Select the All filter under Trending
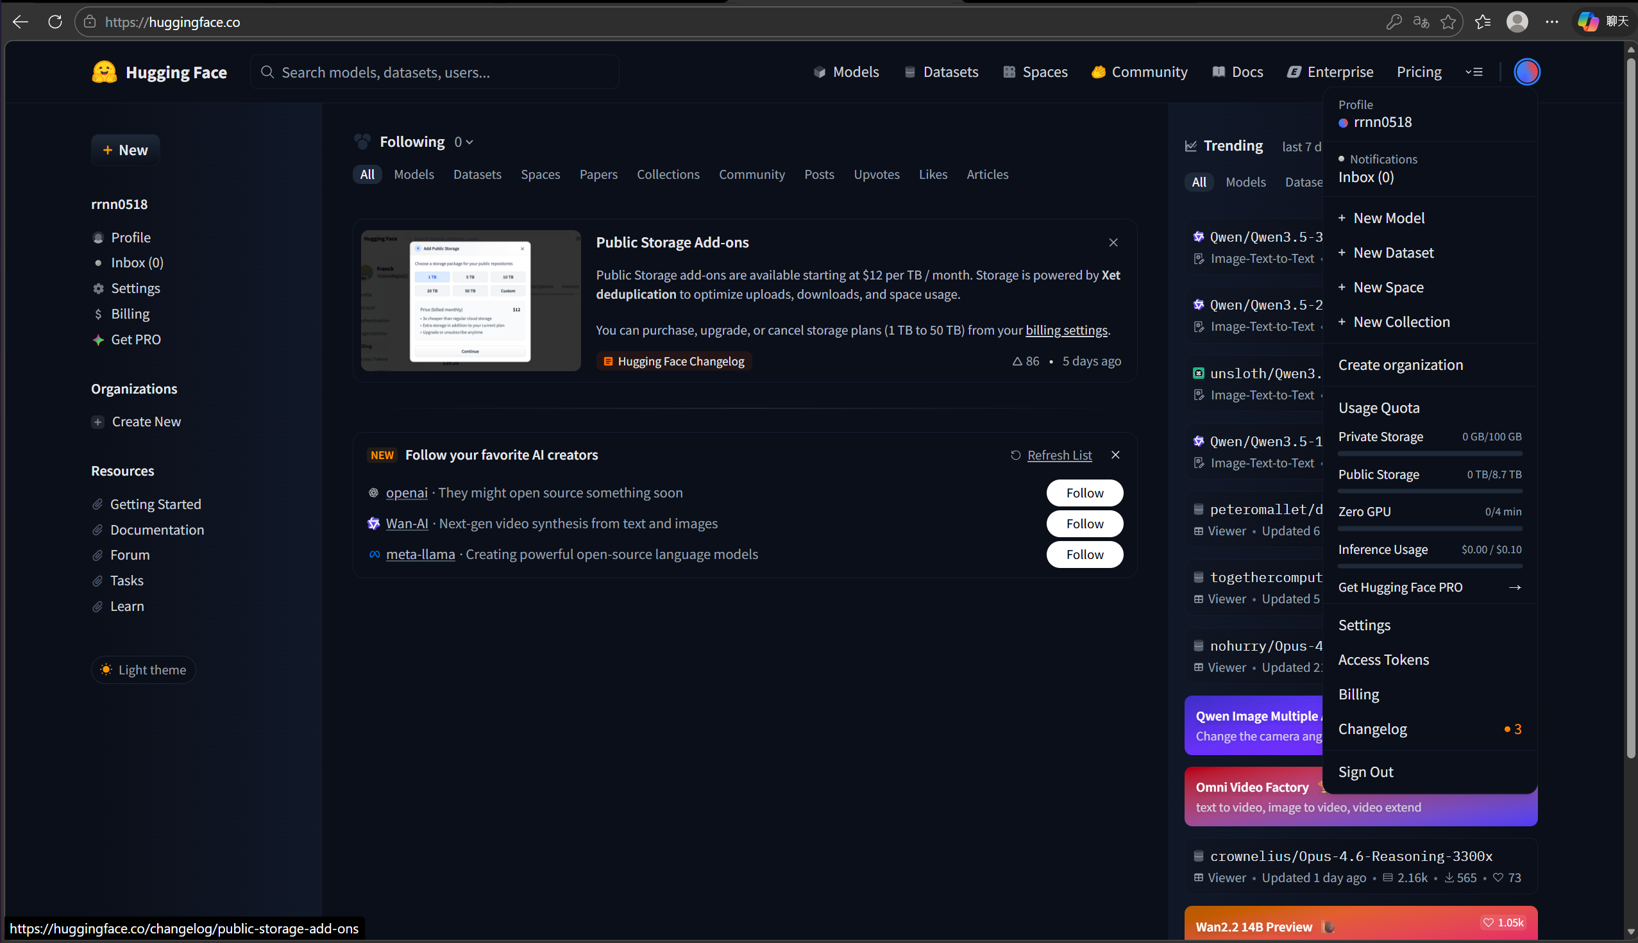The image size is (1638, 943). tap(1199, 182)
